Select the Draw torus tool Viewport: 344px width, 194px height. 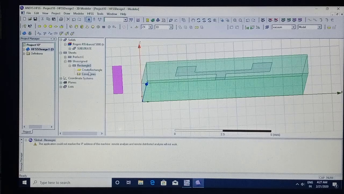[98, 27]
